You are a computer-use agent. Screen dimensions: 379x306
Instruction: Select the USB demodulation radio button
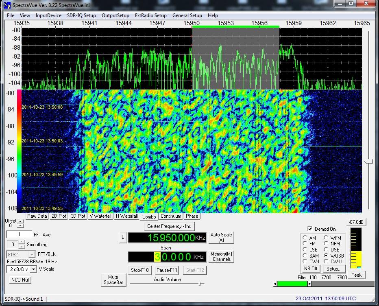pos(326,249)
